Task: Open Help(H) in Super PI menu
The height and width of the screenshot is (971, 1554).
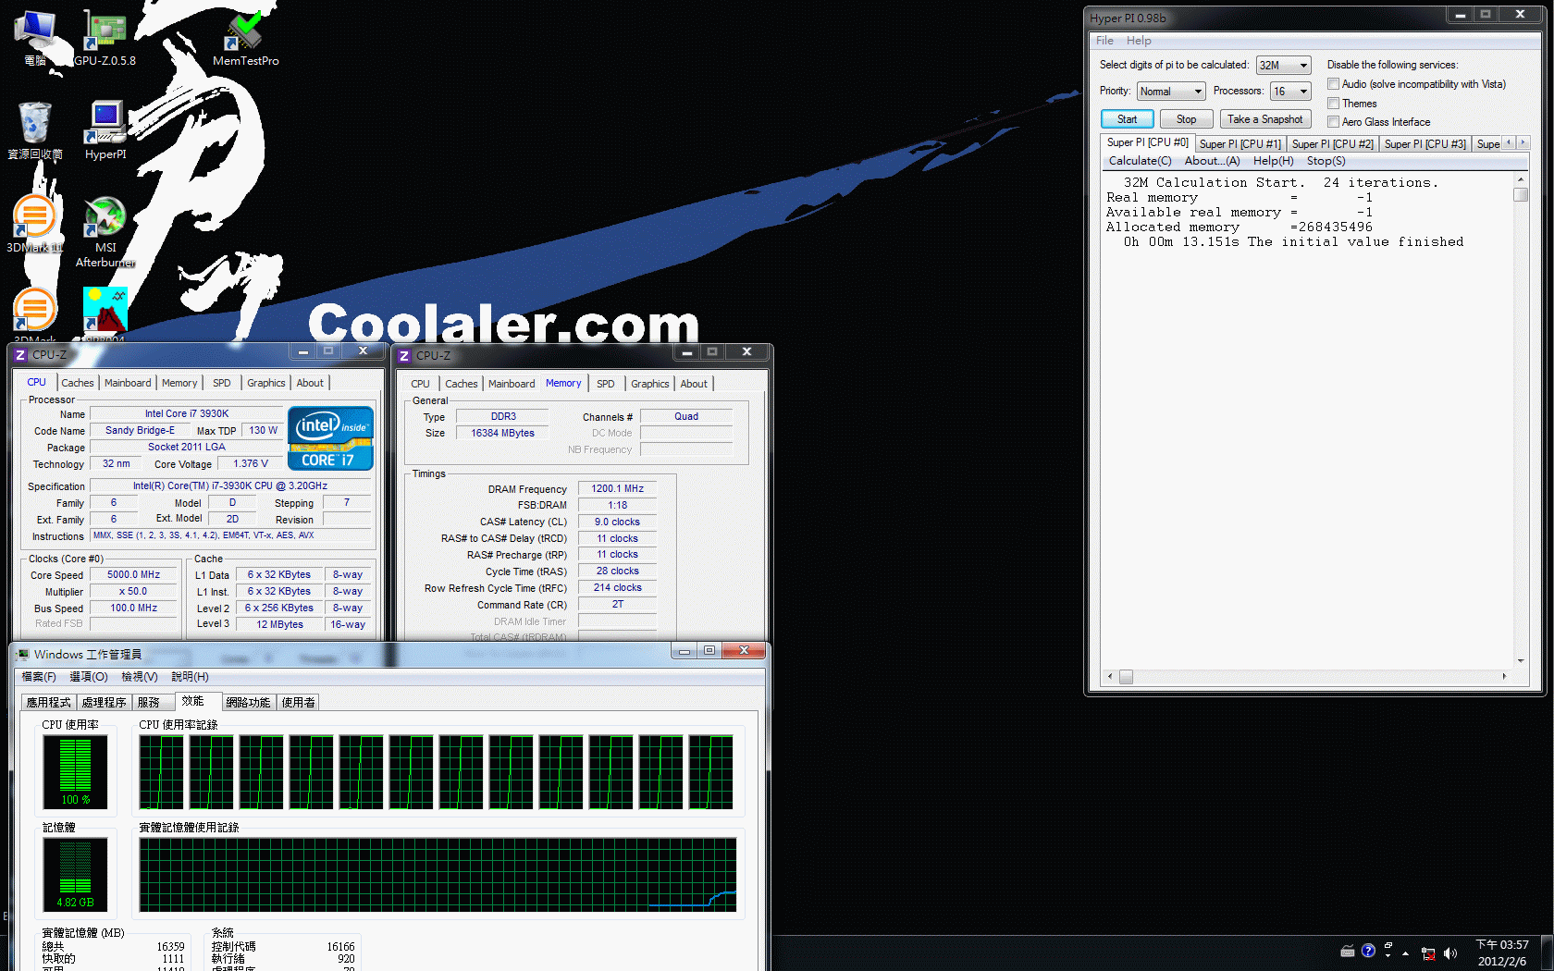Action: pyautogui.click(x=1273, y=161)
